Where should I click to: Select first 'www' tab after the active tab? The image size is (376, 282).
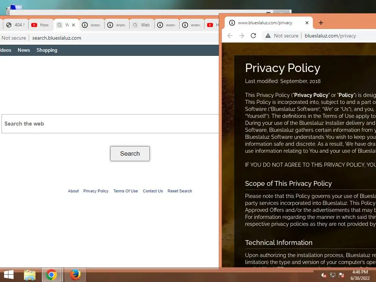point(91,25)
